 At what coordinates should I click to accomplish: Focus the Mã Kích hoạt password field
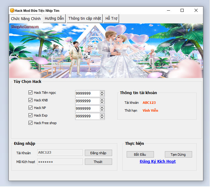[x=60, y=162]
